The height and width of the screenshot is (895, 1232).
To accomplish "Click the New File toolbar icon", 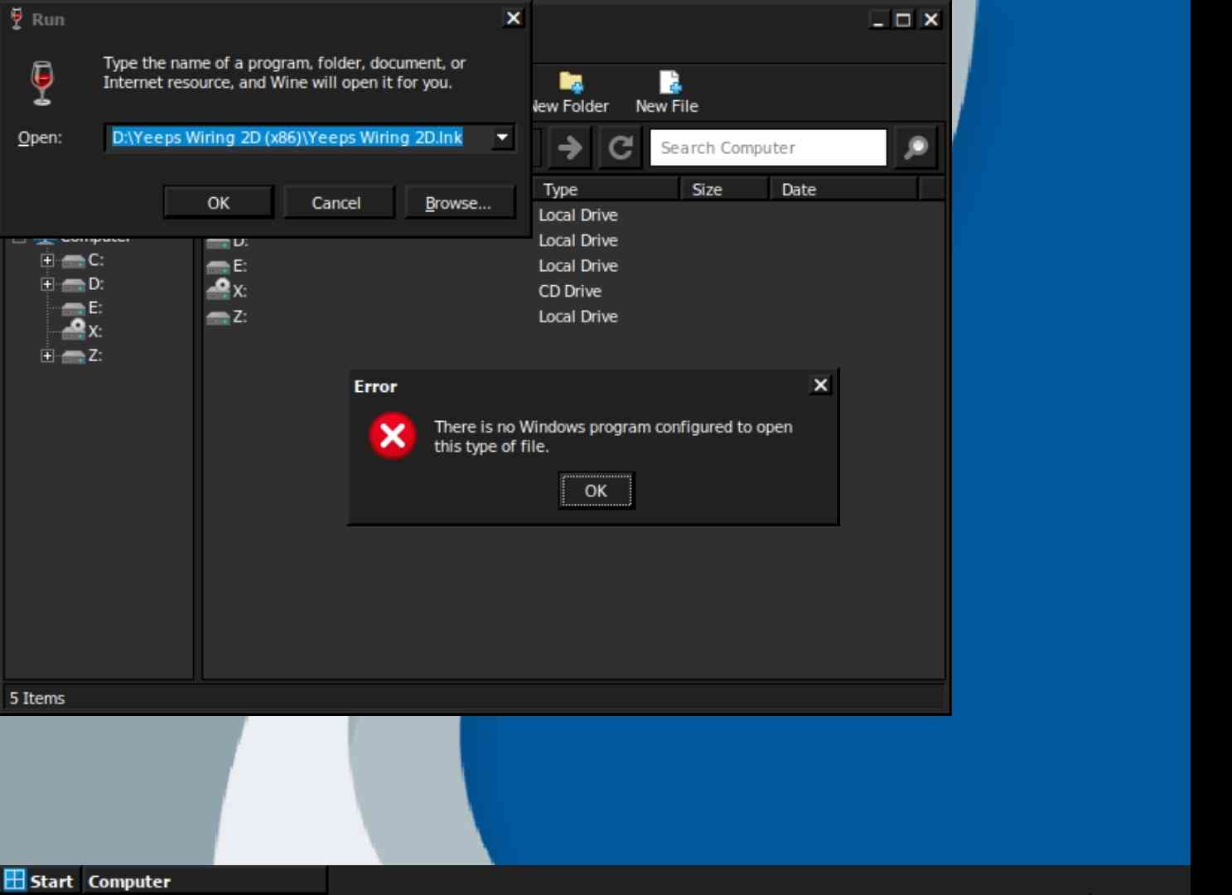I will click(669, 82).
